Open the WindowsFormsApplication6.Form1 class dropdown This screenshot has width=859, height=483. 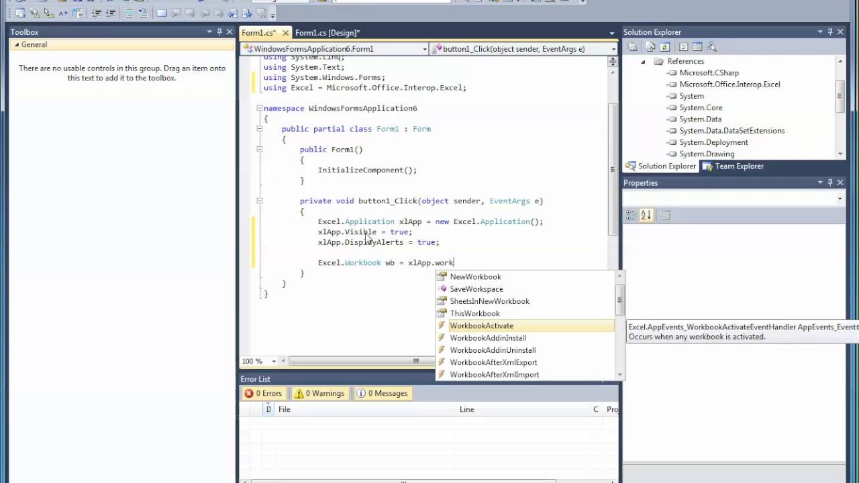pyautogui.click(x=425, y=49)
